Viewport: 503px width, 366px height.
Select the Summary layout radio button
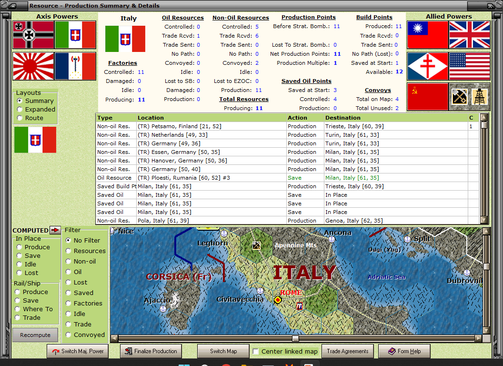[x=20, y=101]
